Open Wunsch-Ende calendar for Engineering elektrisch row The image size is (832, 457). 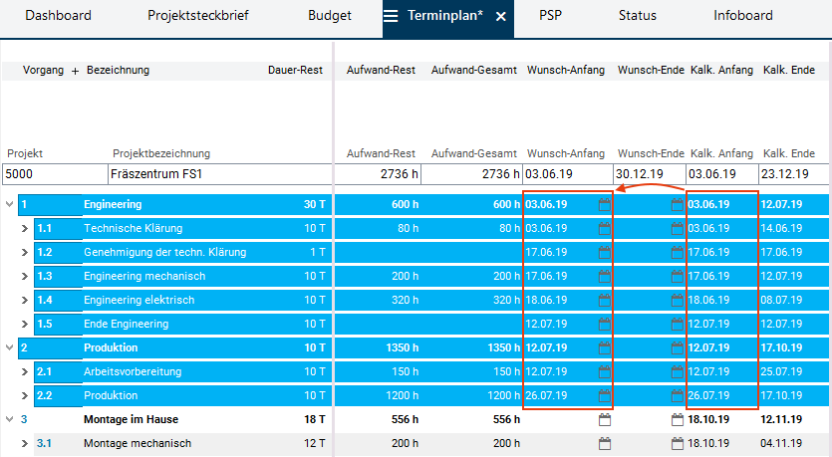pos(678,301)
